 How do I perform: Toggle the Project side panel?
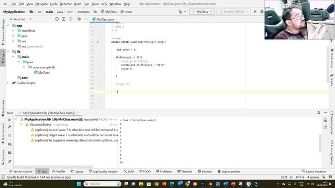[x=3, y=57]
